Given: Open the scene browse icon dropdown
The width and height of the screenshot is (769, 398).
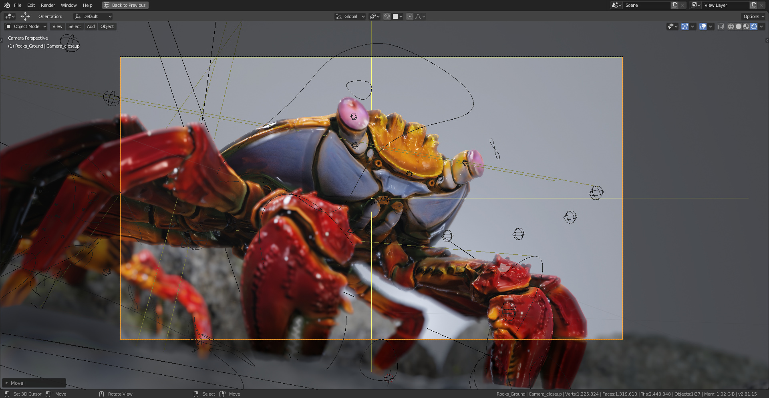Looking at the screenshot, I should pos(616,5).
